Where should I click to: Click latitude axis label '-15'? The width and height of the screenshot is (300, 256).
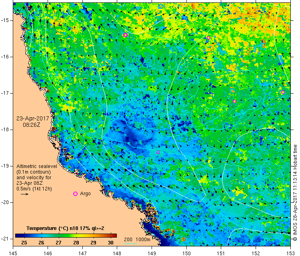click(x=5, y=20)
